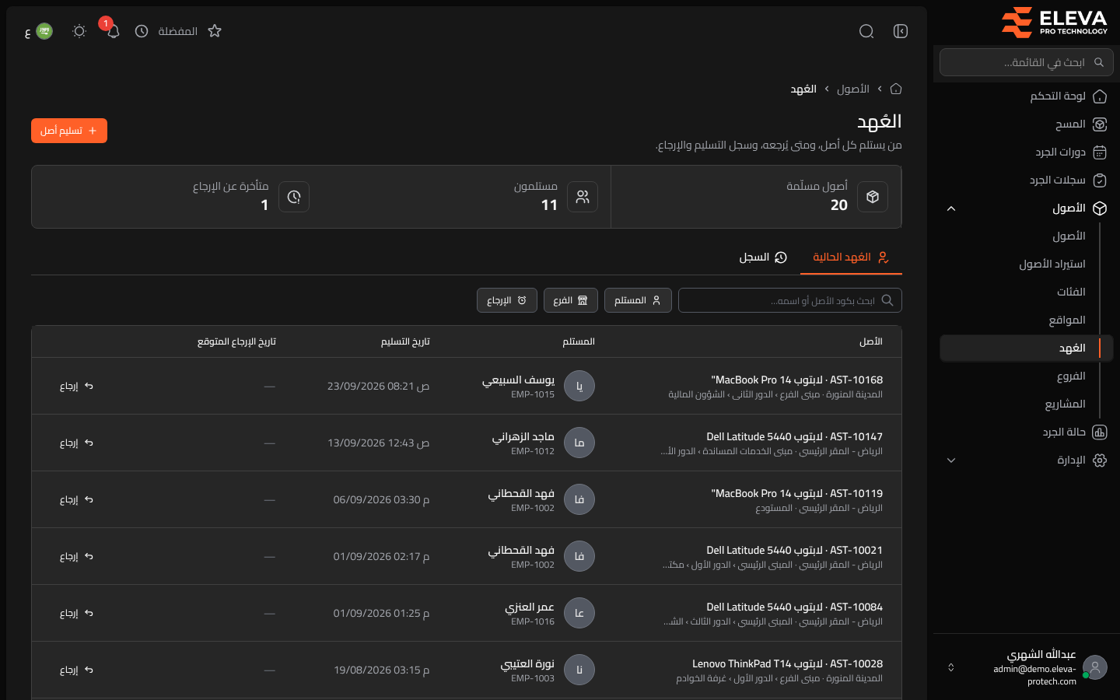
Task: Return asset AST-10147 with إرجاع button
Action: tap(76, 443)
